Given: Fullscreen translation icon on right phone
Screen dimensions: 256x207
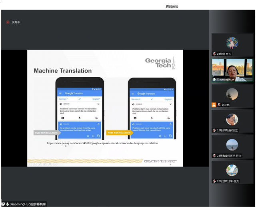Looking at the screenshot, I should pyautogui.click(x=165, y=136).
